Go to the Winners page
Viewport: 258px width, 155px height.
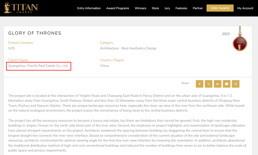click(141, 8)
